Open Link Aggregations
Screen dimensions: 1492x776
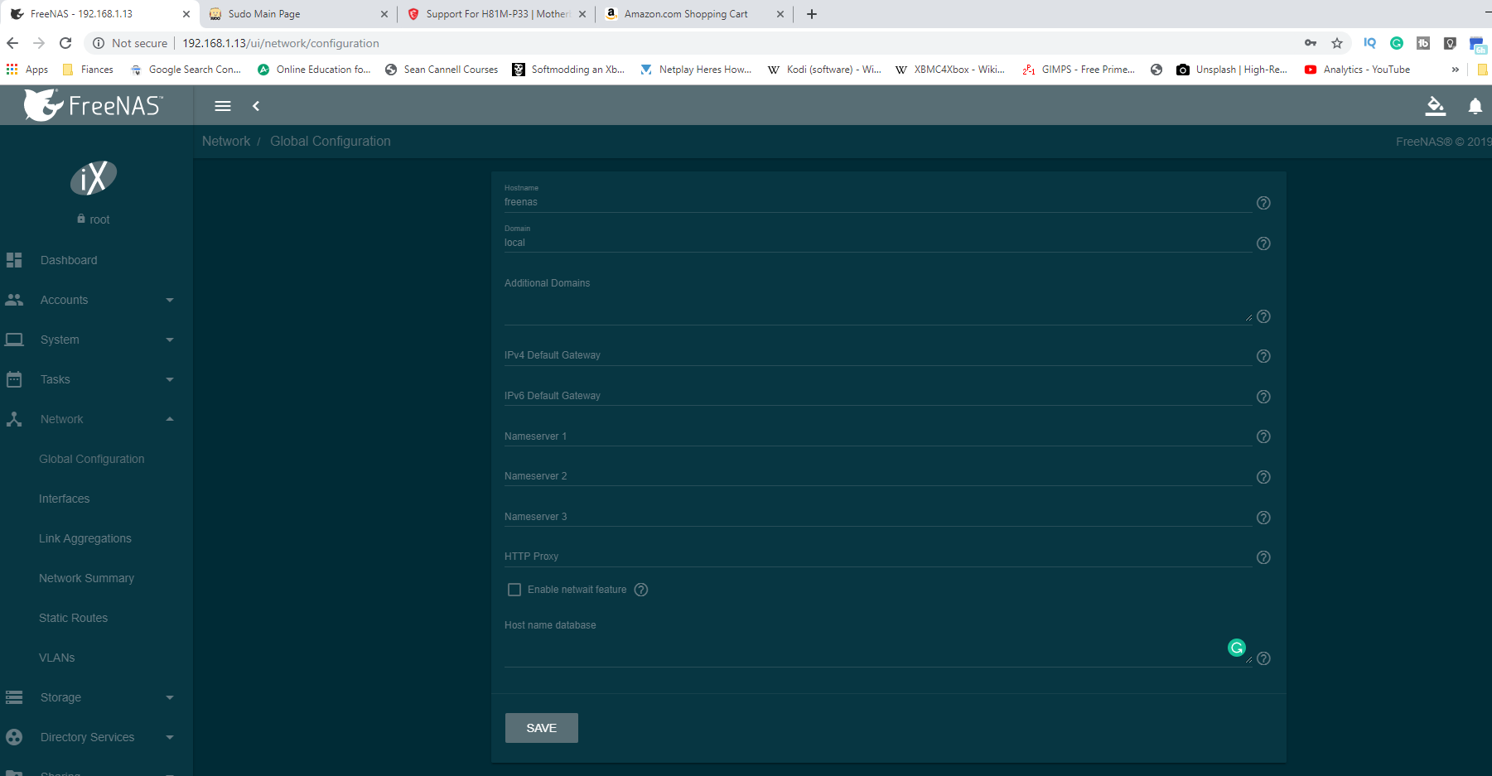[x=84, y=538]
